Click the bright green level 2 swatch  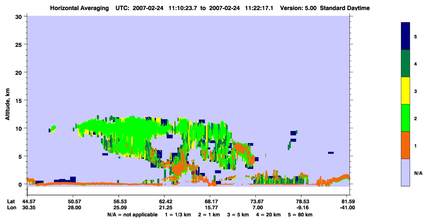[x=405, y=118]
